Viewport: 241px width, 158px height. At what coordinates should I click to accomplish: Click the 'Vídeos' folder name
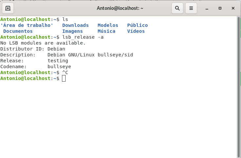(x=136, y=31)
